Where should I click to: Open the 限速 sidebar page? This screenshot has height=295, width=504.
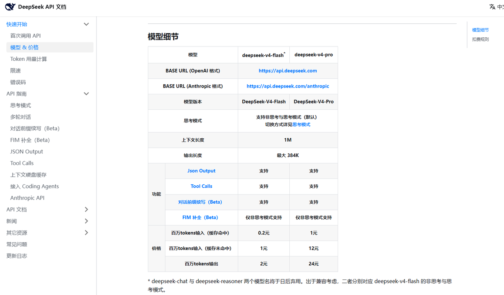tap(16, 71)
